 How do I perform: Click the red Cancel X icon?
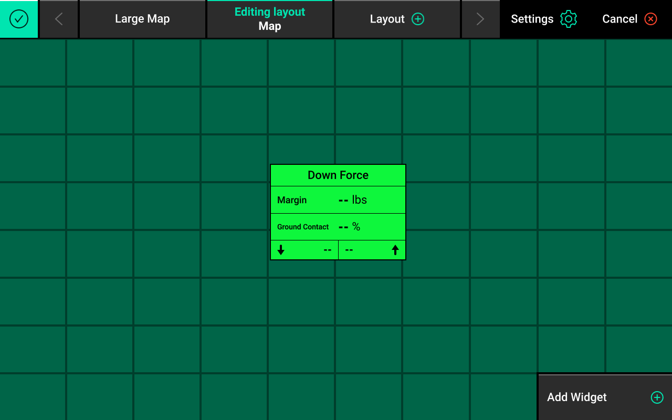pos(651,19)
